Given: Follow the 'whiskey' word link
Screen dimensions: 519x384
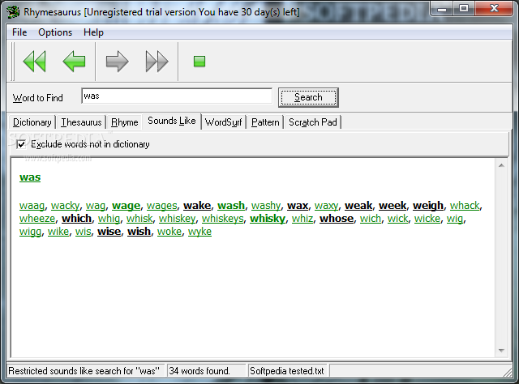Looking at the screenshot, I should (178, 219).
